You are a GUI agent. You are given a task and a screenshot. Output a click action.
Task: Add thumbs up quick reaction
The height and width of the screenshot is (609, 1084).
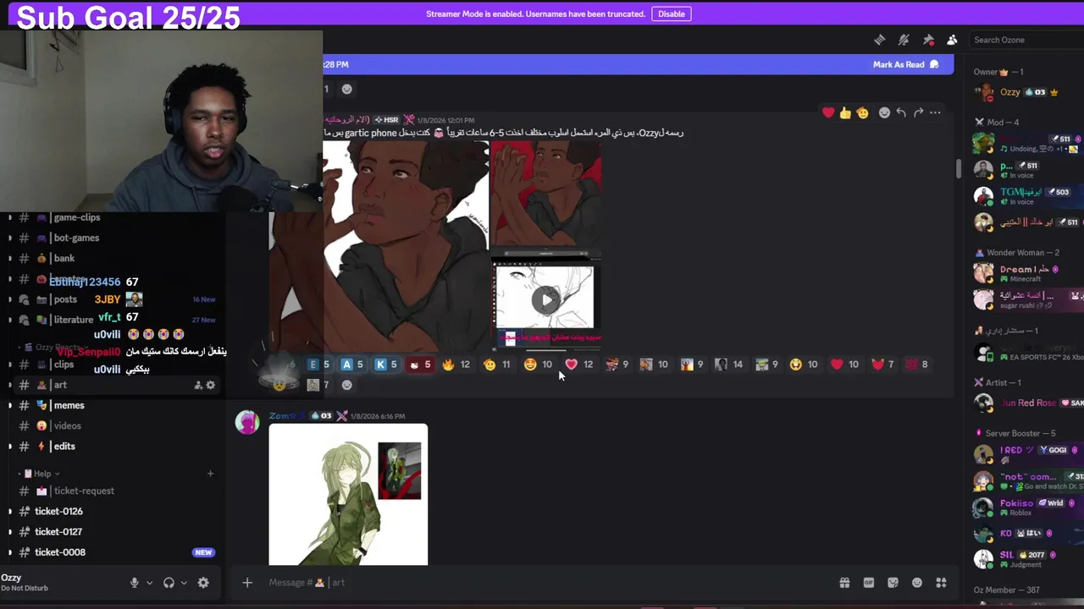pos(845,112)
